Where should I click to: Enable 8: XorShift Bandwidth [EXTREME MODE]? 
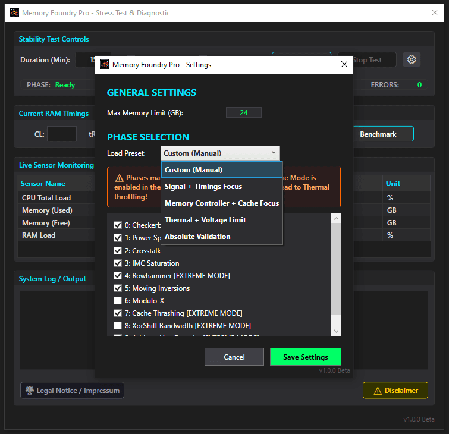(118, 326)
